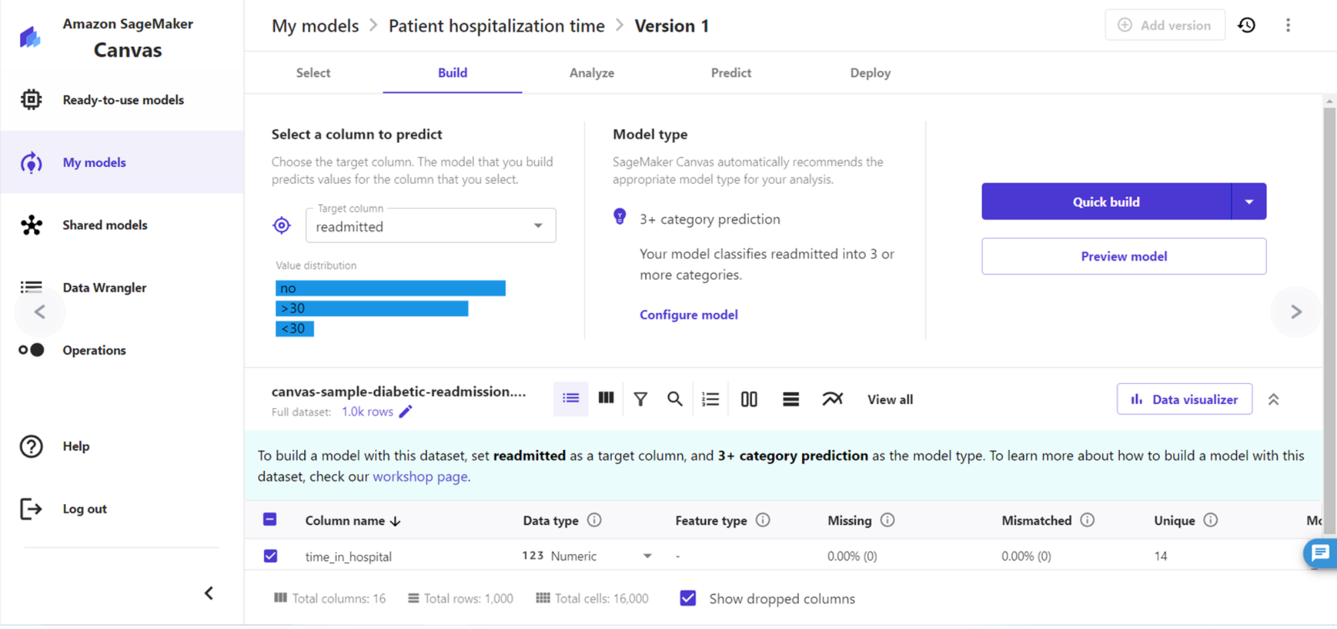Uncheck the time_in_hospital row checkbox
1337x629 pixels.
coord(271,556)
